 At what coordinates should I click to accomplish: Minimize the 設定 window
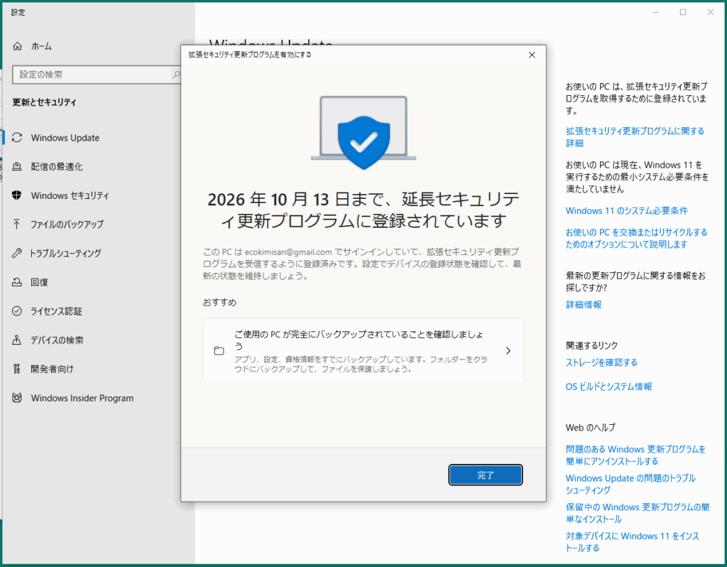coord(655,12)
